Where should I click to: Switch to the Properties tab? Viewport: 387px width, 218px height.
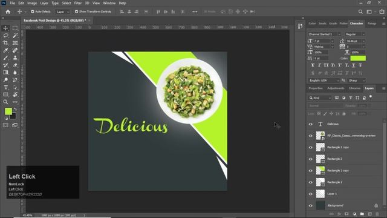[x=316, y=88]
